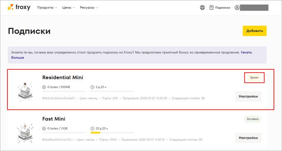Screen dimensions: 282x151
Task: Open Настройки for Residential Mini
Action: 248,96
